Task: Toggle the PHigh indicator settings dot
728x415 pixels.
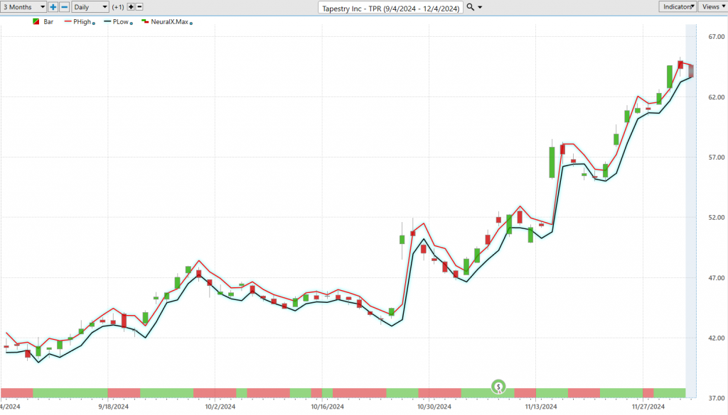Action: pos(94,23)
